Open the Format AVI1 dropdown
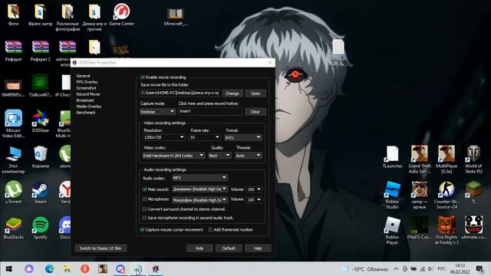The height and width of the screenshot is (276, 491). pyautogui.click(x=242, y=137)
